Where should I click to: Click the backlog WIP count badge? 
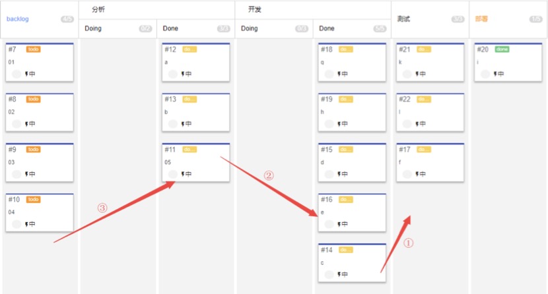(x=67, y=19)
